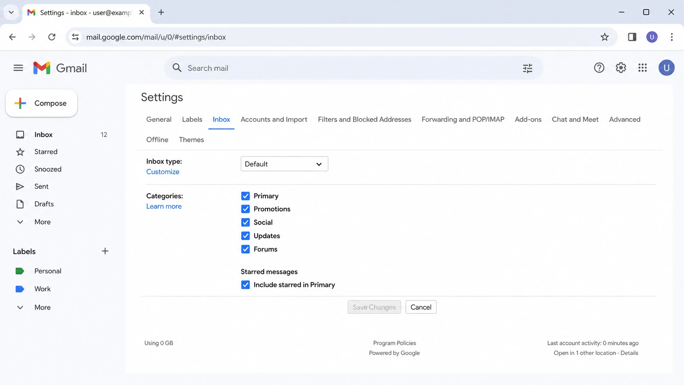The height and width of the screenshot is (385, 684).
Task: Open Chrome profile avatar in toolbar
Action: point(652,37)
